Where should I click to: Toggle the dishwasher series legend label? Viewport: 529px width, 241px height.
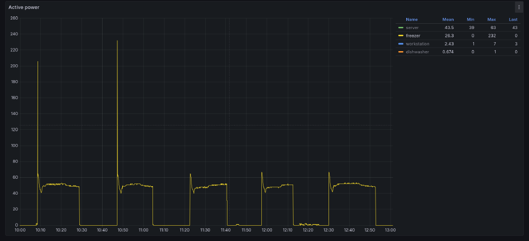417,52
